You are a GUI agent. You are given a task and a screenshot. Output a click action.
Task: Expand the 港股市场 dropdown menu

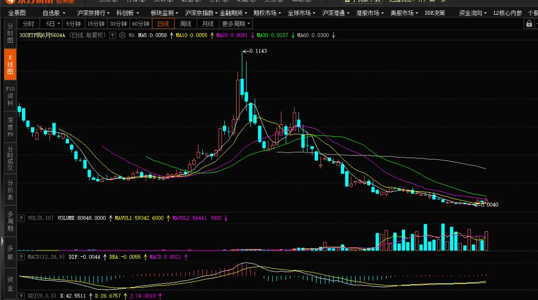370,13
